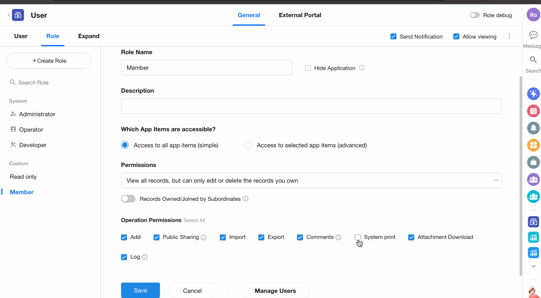Image resolution: width=541 pixels, height=298 pixels.
Task: Check the System print checkbox
Action: click(x=358, y=237)
